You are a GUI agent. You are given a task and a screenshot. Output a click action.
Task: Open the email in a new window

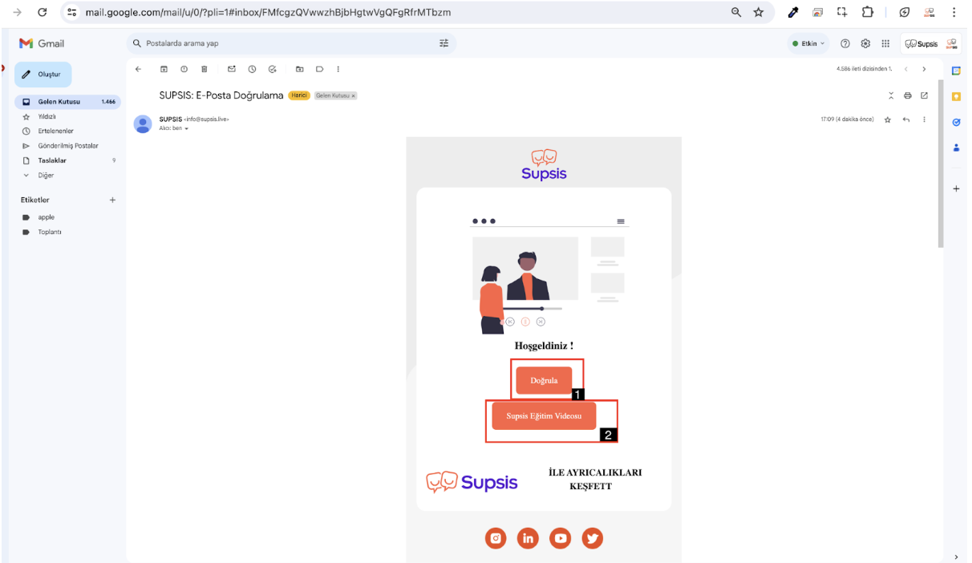tap(924, 95)
